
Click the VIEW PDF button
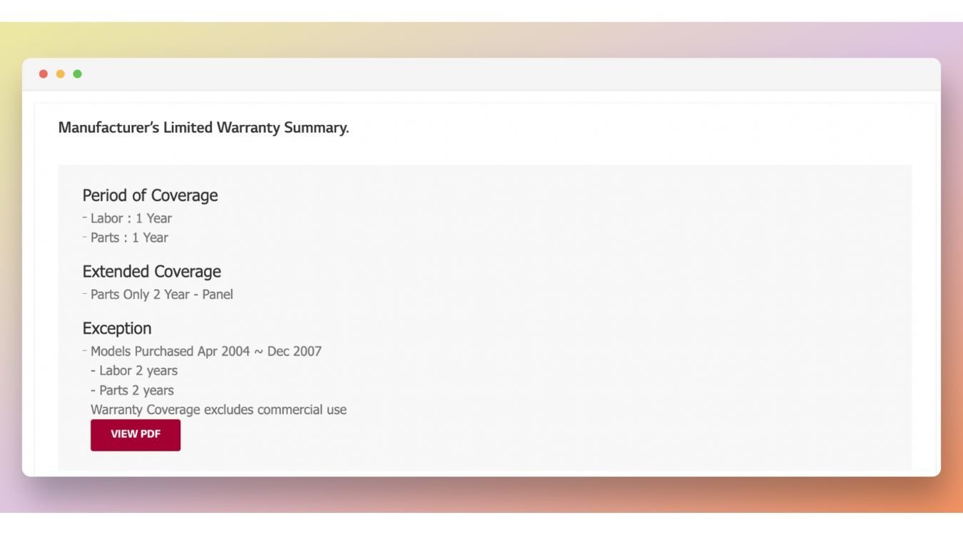pyautogui.click(x=136, y=434)
